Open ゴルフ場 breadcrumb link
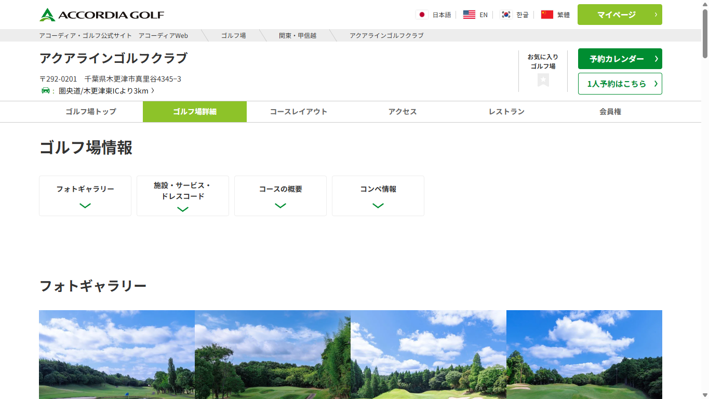The height and width of the screenshot is (399, 709). coord(234,35)
